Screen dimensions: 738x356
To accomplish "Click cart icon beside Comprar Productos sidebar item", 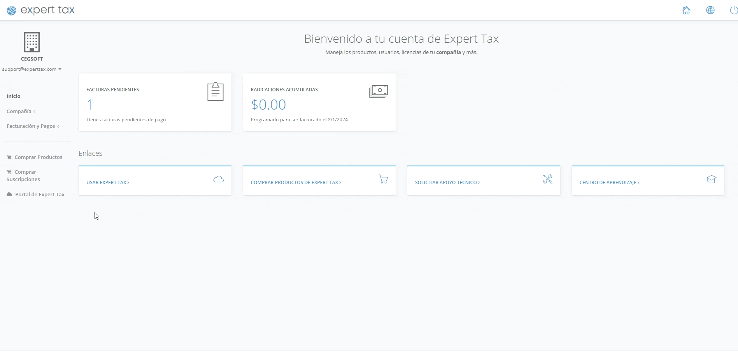I will [x=9, y=157].
